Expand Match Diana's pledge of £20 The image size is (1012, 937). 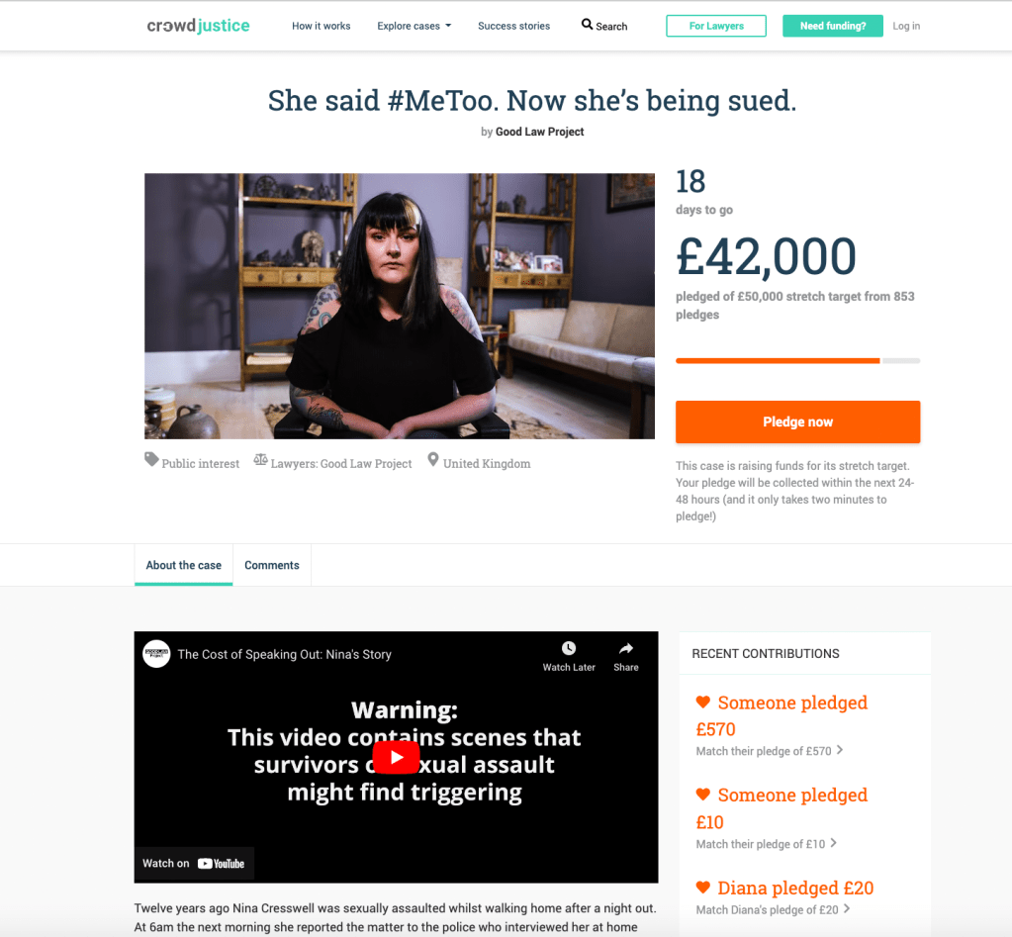pyautogui.click(x=773, y=909)
